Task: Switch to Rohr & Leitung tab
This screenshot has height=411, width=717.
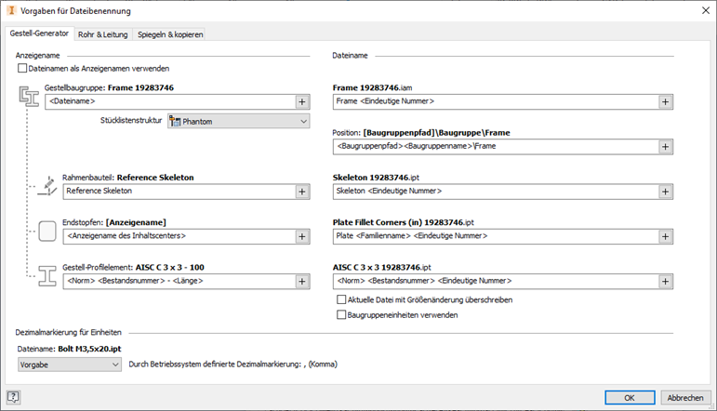Action: pyautogui.click(x=102, y=34)
